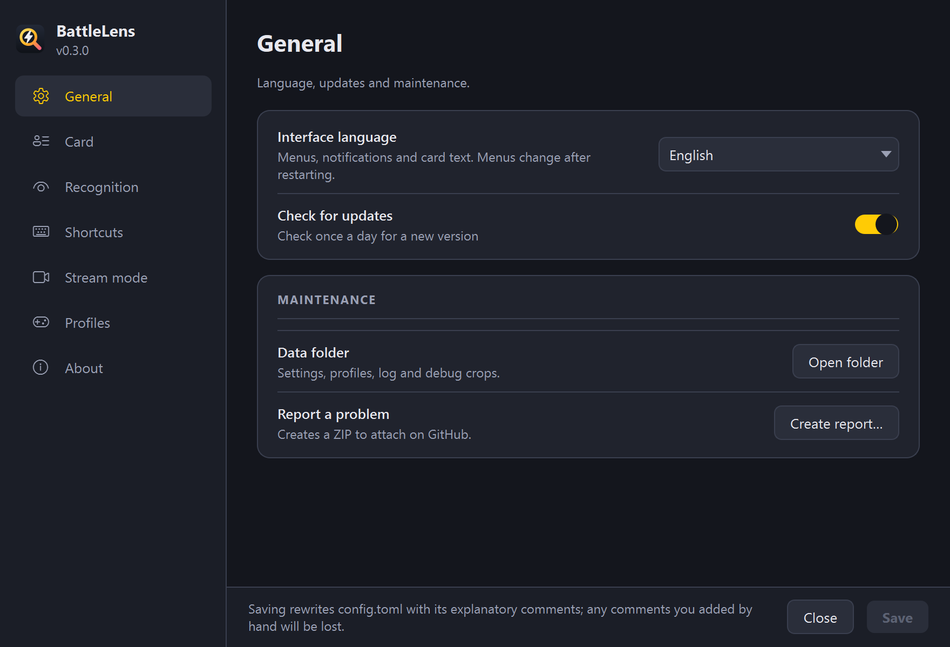Click 'Settings, profiles, log and debug crops.'
Image resolution: width=950 pixels, height=647 pixels.
(389, 373)
